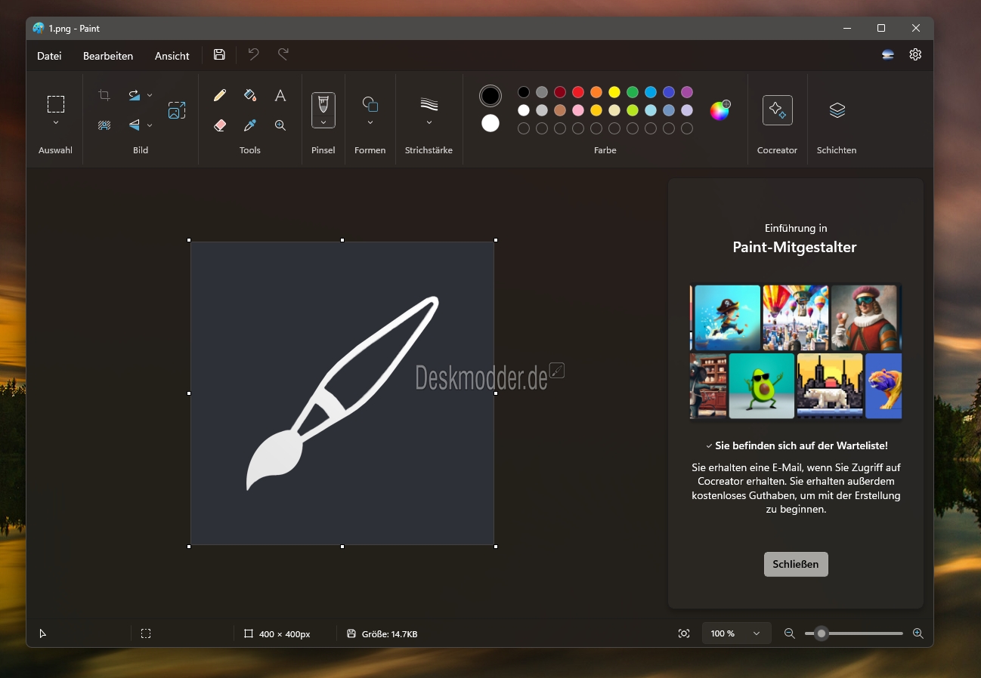Pick the purple color swatch

(687, 92)
